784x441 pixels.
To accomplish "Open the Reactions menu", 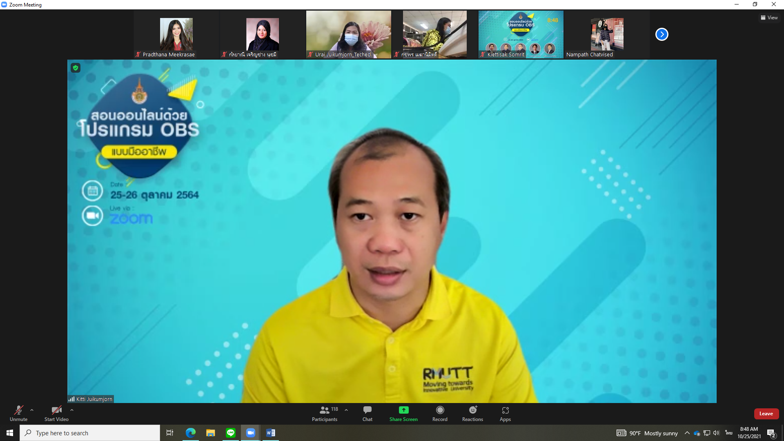I will tap(472, 413).
